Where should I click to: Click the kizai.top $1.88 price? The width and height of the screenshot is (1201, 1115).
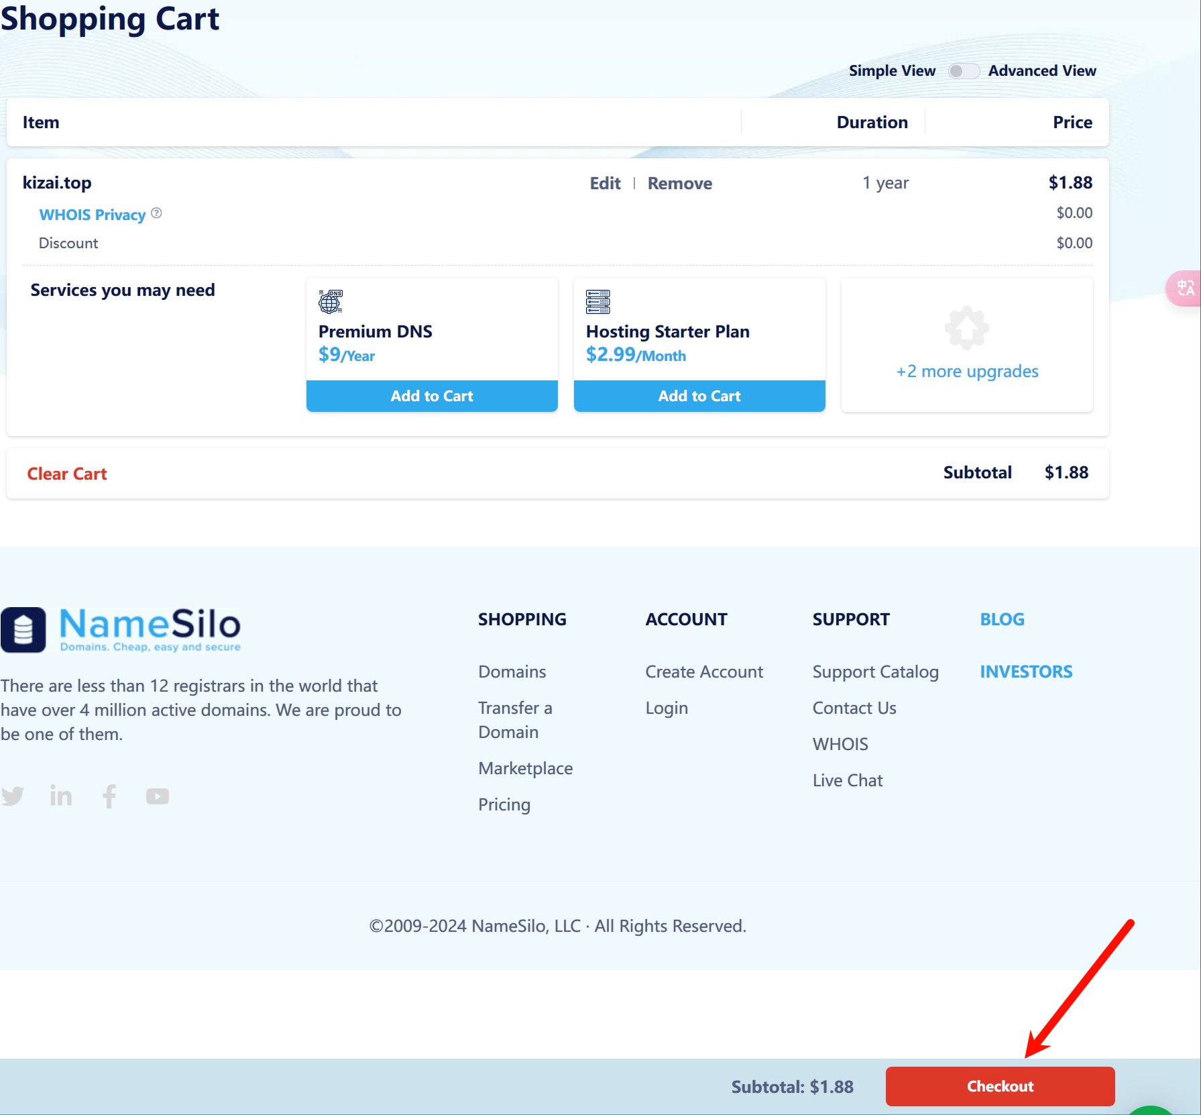pos(1070,182)
